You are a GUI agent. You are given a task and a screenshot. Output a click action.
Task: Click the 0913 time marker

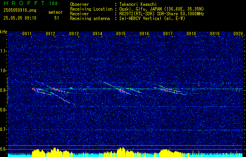(x=74, y=33)
